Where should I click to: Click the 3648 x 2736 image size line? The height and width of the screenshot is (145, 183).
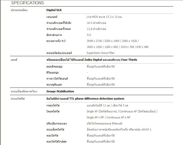pyautogui.click(x=113, y=41)
